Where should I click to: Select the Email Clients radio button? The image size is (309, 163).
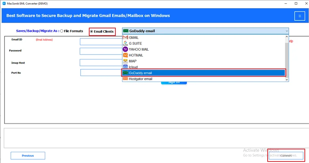coord(91,31)
